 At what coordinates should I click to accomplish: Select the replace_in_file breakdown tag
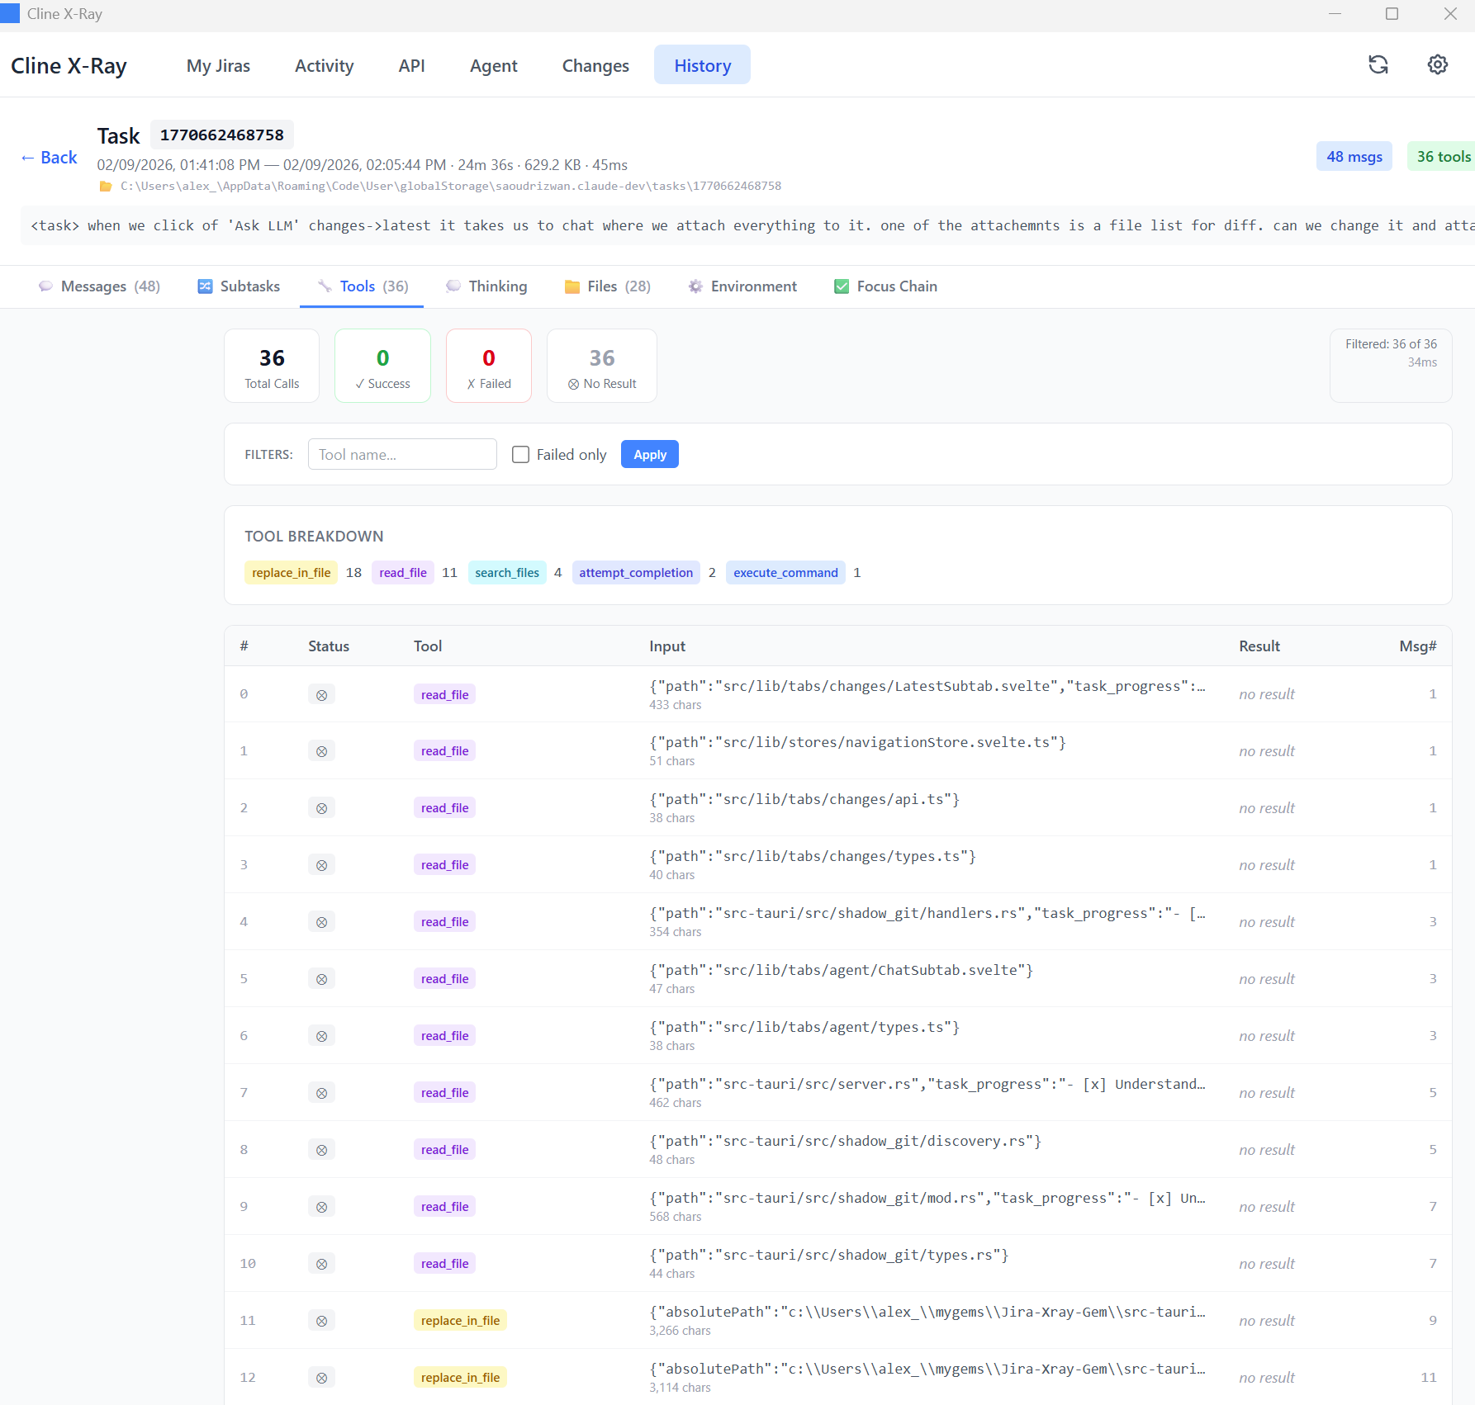tap(291, 573)
